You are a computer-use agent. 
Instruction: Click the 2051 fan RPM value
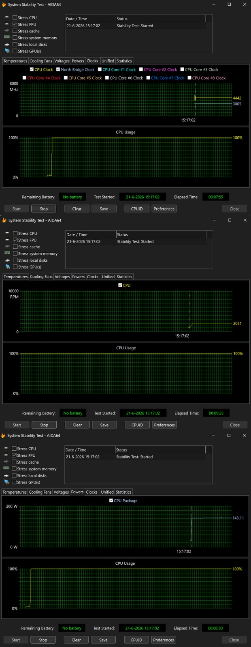(237, 323)
